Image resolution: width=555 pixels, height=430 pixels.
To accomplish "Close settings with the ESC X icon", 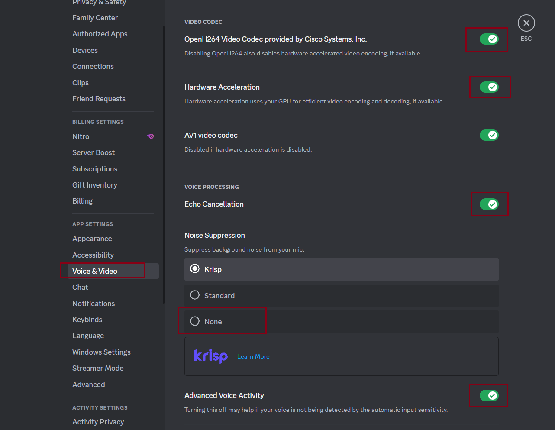I will pyautogui.click(x=526, y=23).
